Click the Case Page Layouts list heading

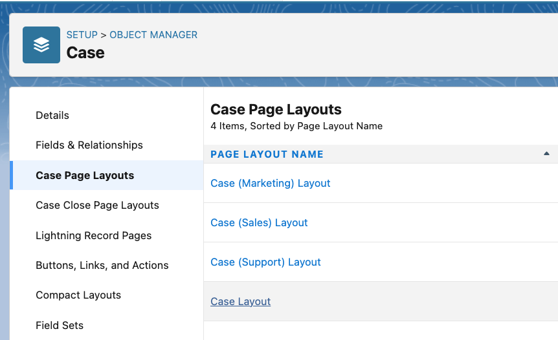pos(276,109)
